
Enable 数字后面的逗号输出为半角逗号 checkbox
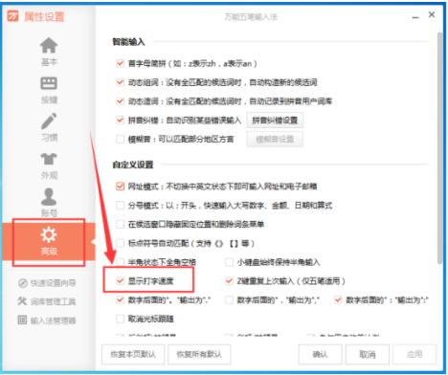[229, 299]
